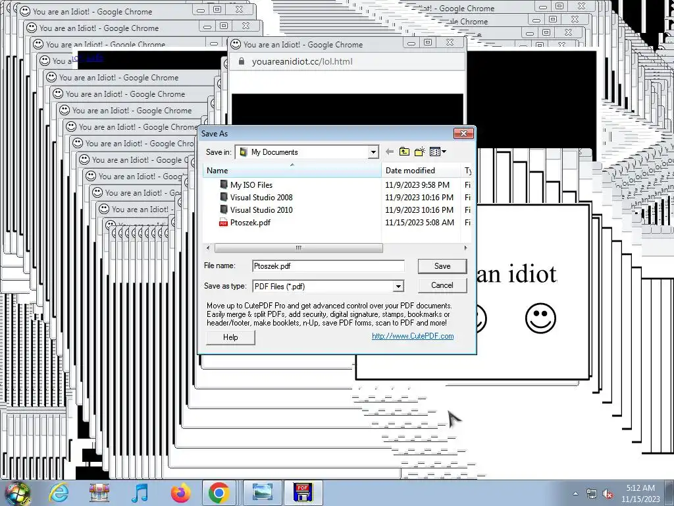Go back to previous folder arrow icon
The height and width of the screenshot is (506, 674).
pos(390,152)
